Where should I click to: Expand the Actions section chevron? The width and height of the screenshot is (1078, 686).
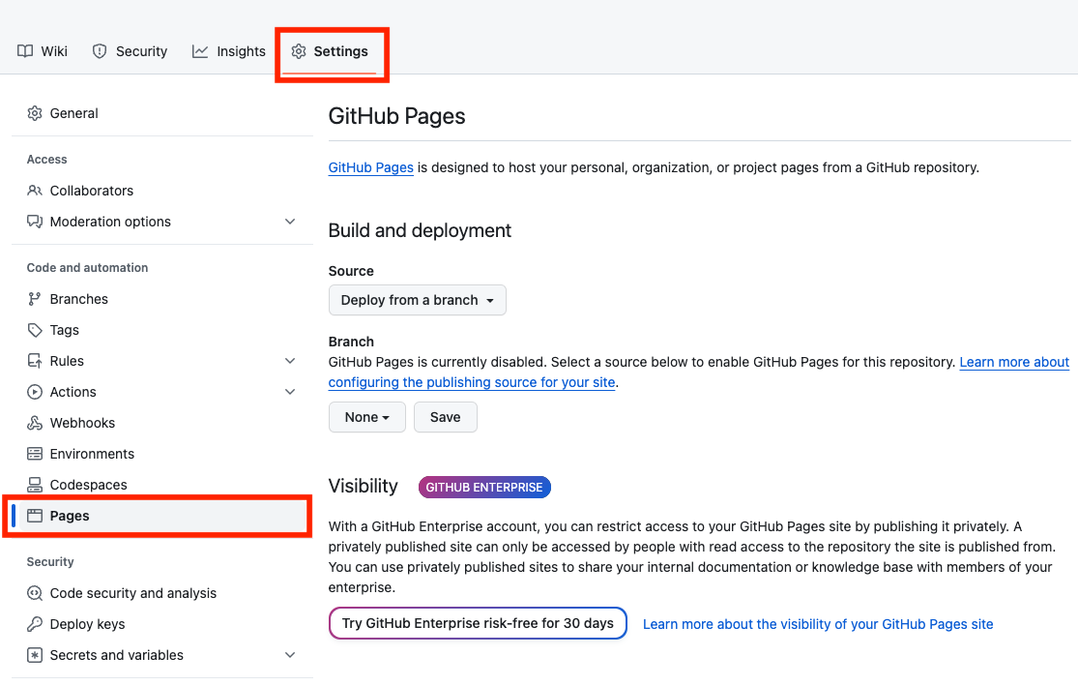click(x=290, y=392)
